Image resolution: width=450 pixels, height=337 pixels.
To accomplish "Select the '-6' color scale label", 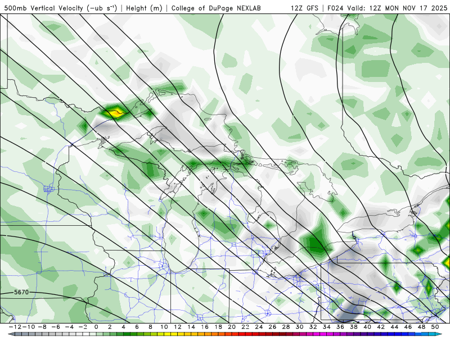I will coord(55,327).
